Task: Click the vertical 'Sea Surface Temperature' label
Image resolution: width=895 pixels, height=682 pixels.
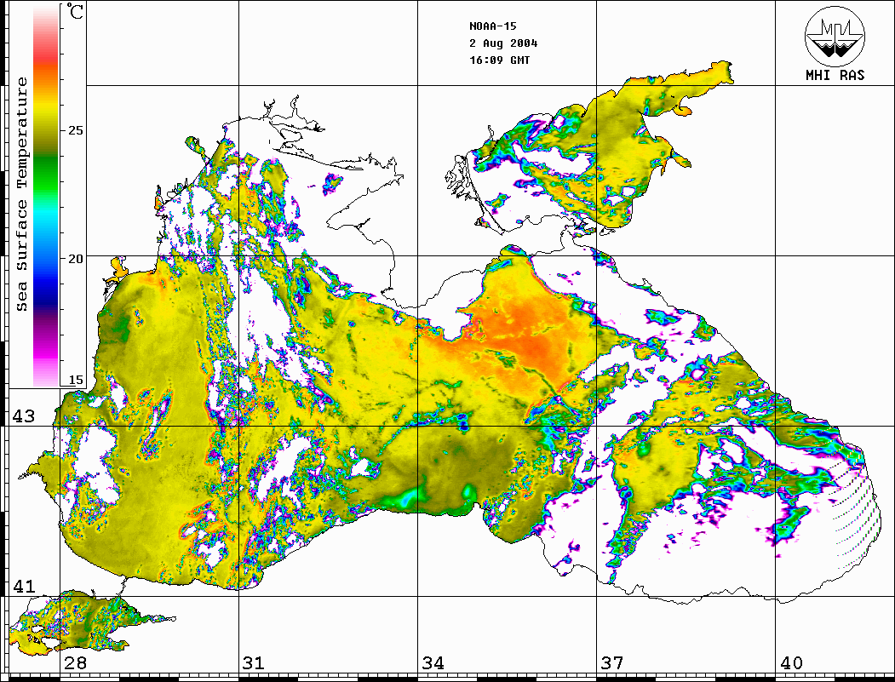Action: tap(21, 194)
